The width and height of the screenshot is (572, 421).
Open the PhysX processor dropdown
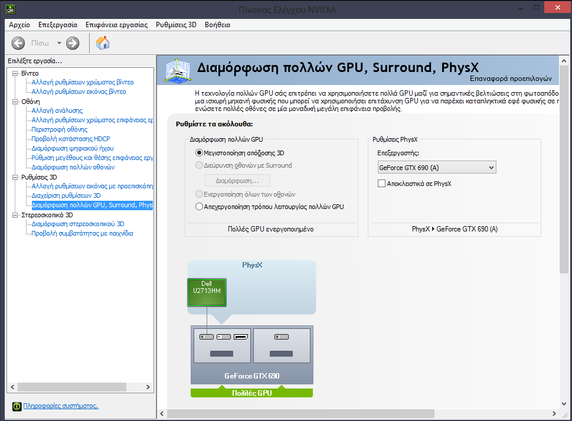click(x=437, y=168)
